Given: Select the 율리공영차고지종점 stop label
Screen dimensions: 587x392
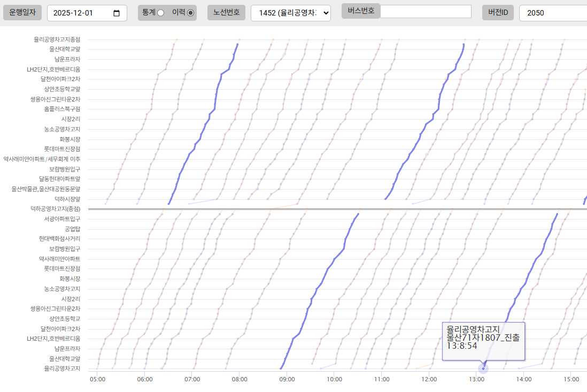Looking at the screenshot, I should (57, 40).
